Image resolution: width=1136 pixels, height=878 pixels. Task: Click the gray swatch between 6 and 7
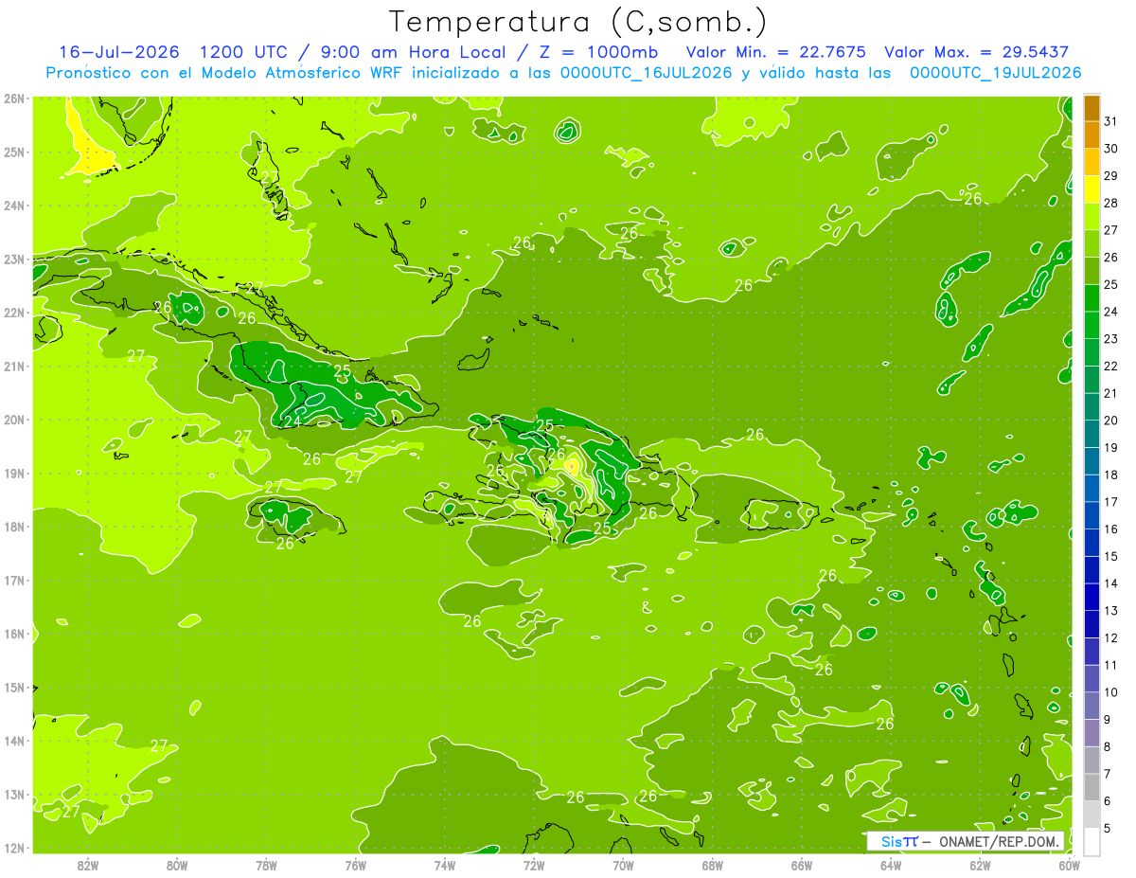coord(1092,787)
